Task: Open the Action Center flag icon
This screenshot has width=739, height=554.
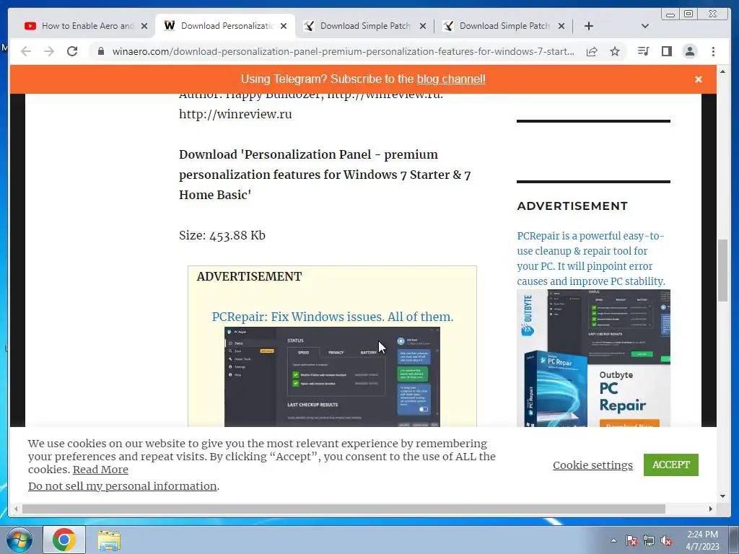Action: [x=631, y=540]
